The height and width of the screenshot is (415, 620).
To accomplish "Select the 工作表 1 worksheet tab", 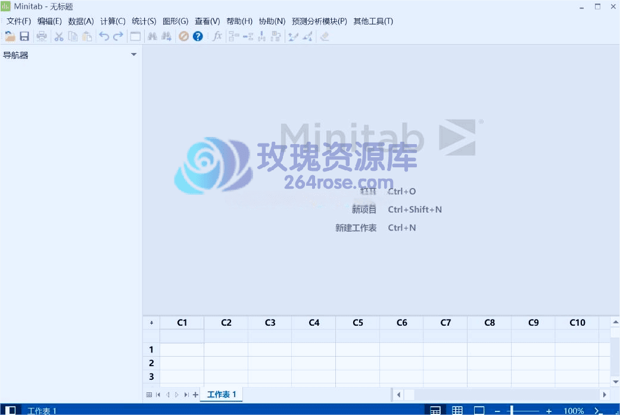I will click(x=222, y=394).
